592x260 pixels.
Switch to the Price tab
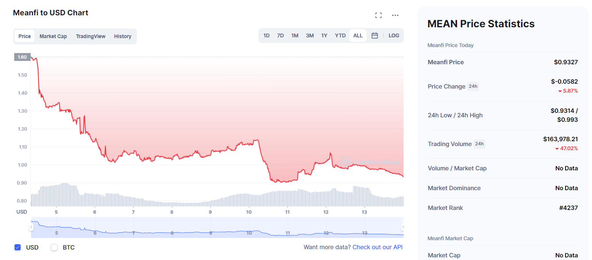(x=25, y=36)
